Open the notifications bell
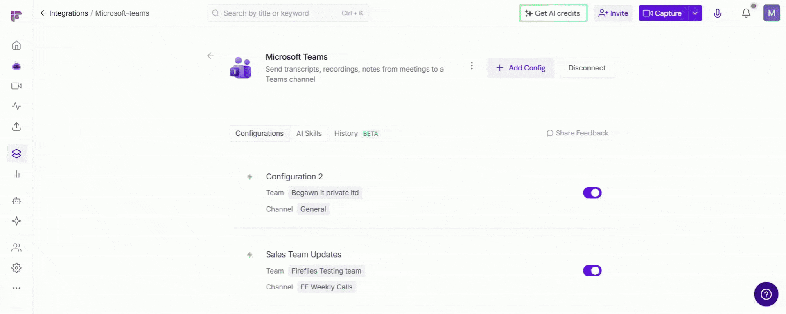 tap(746, 13)
